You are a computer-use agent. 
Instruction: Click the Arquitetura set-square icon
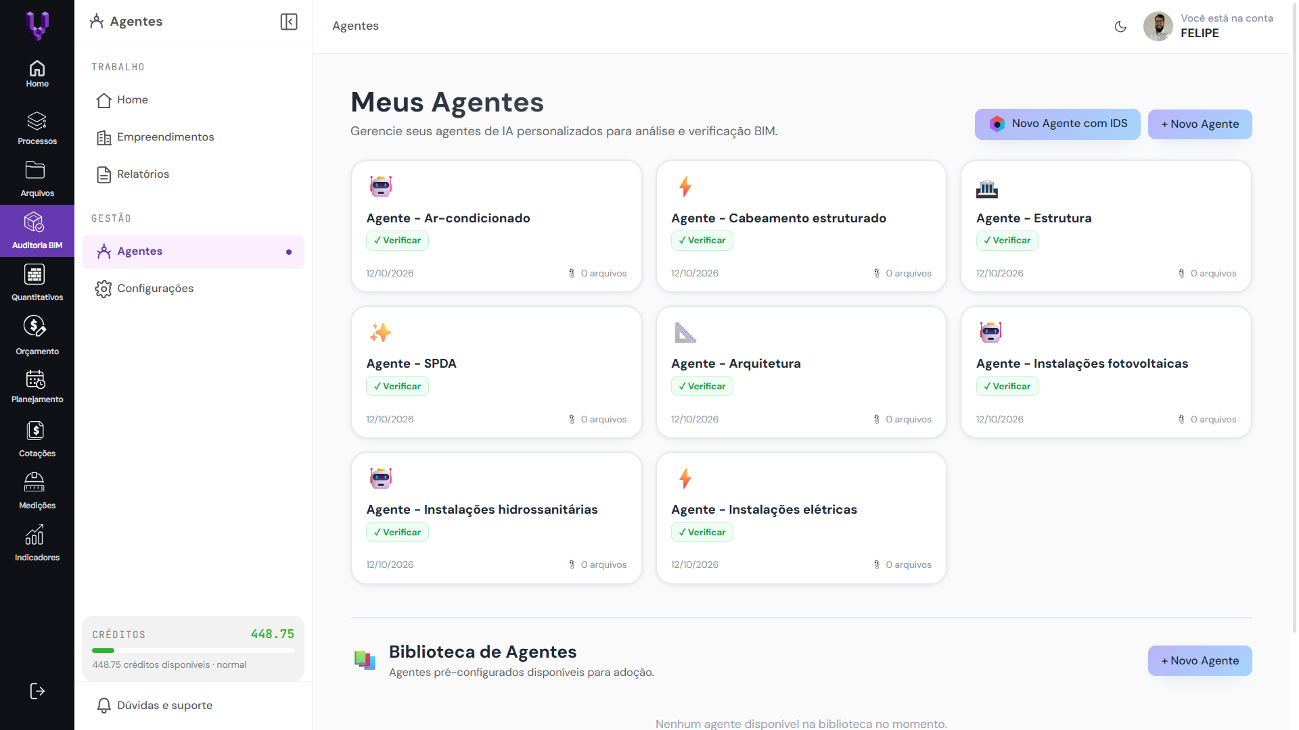tap(685, 333)
